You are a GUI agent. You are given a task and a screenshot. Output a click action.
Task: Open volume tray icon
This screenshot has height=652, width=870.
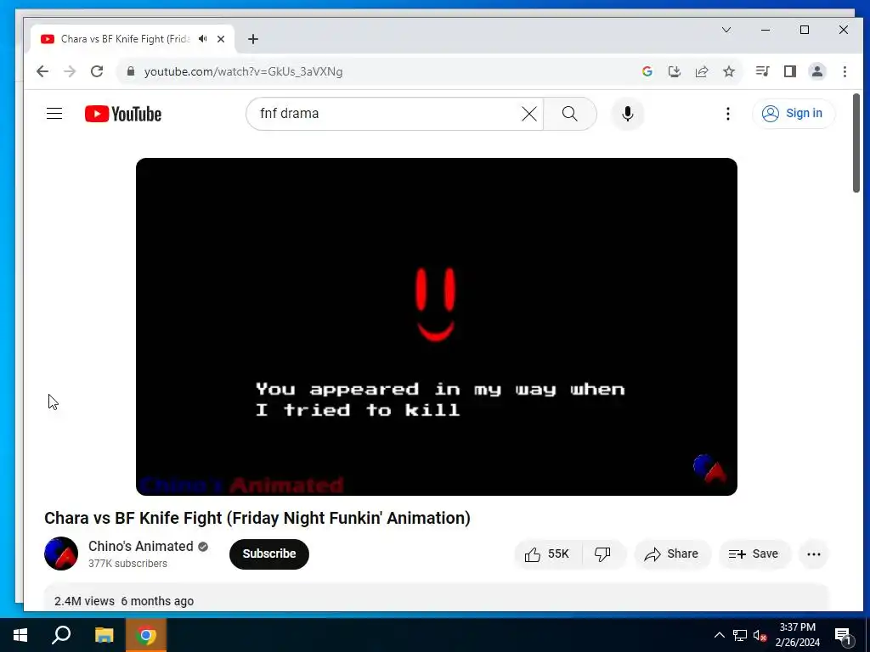click(x=760, y=635)
